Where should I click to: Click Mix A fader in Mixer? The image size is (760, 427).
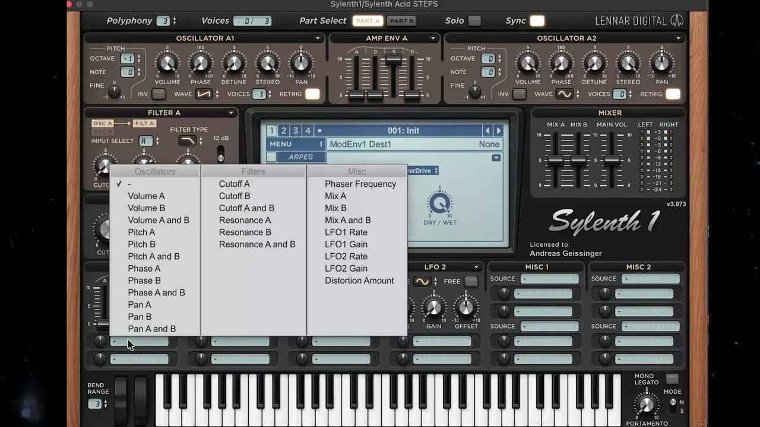[x=555, y=161]
